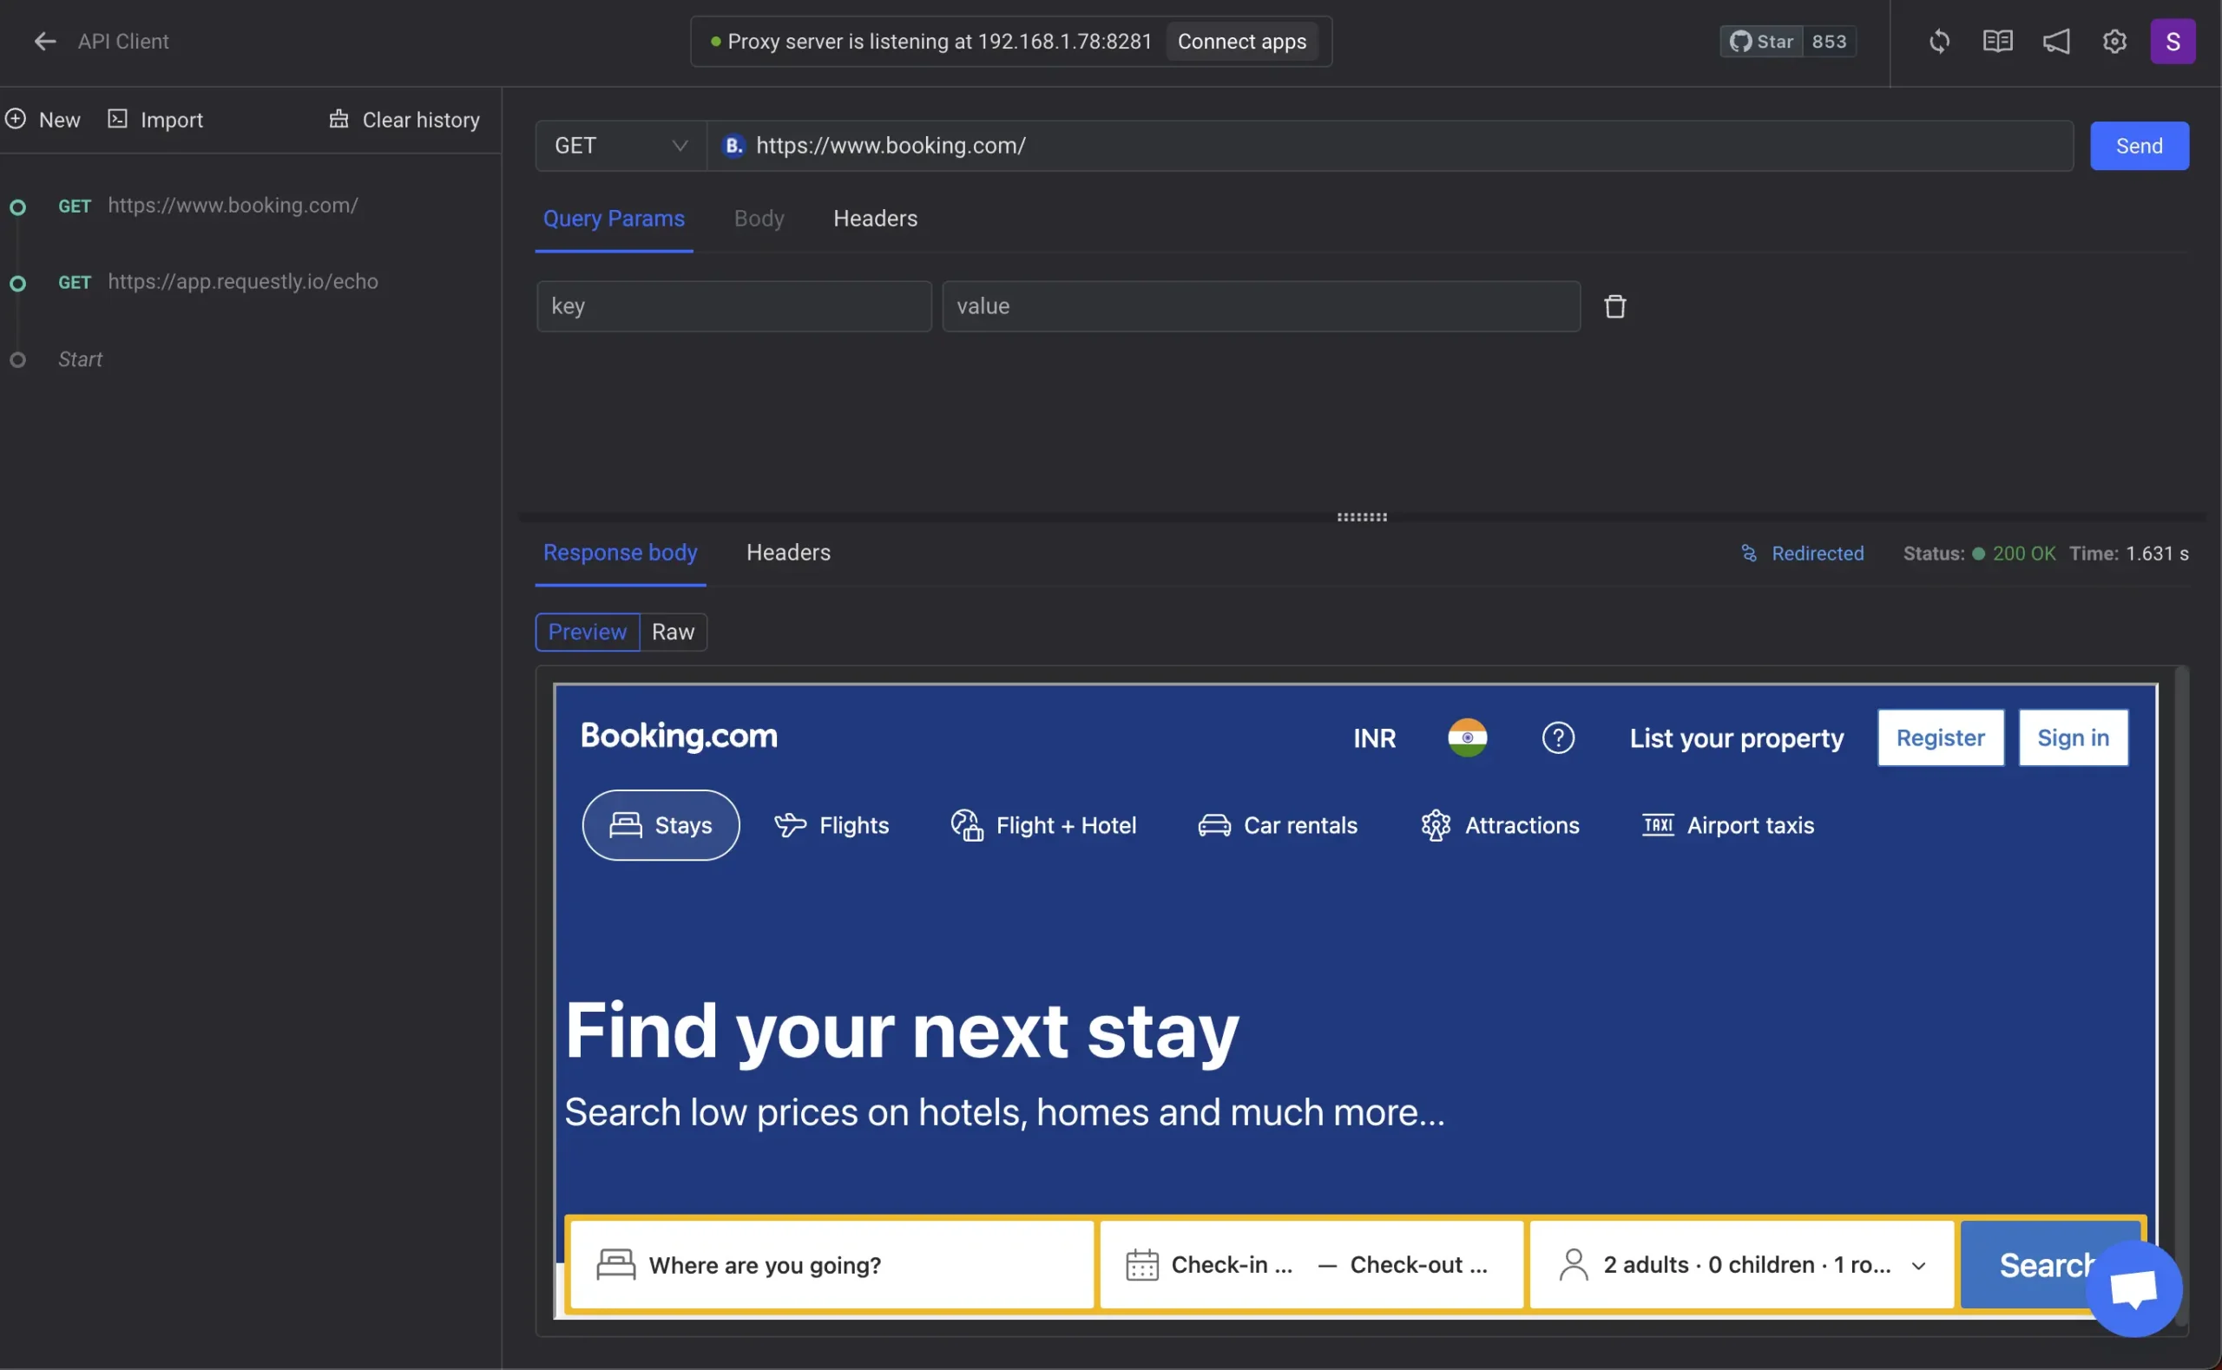Screen dimensions: 2222x1370
Task: Click Connect apps
Action: tap(1241, 42)
